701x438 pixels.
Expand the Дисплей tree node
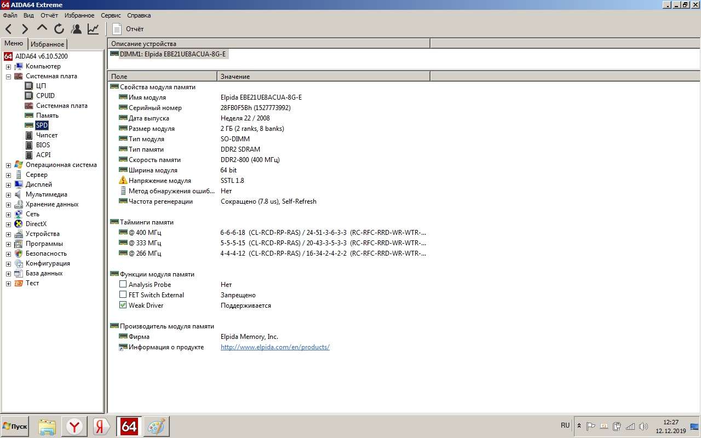[x=8, y=185]
